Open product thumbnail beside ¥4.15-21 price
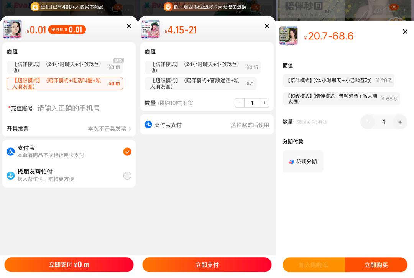Screen dimensions: 414x278 [x=151, y=29]
